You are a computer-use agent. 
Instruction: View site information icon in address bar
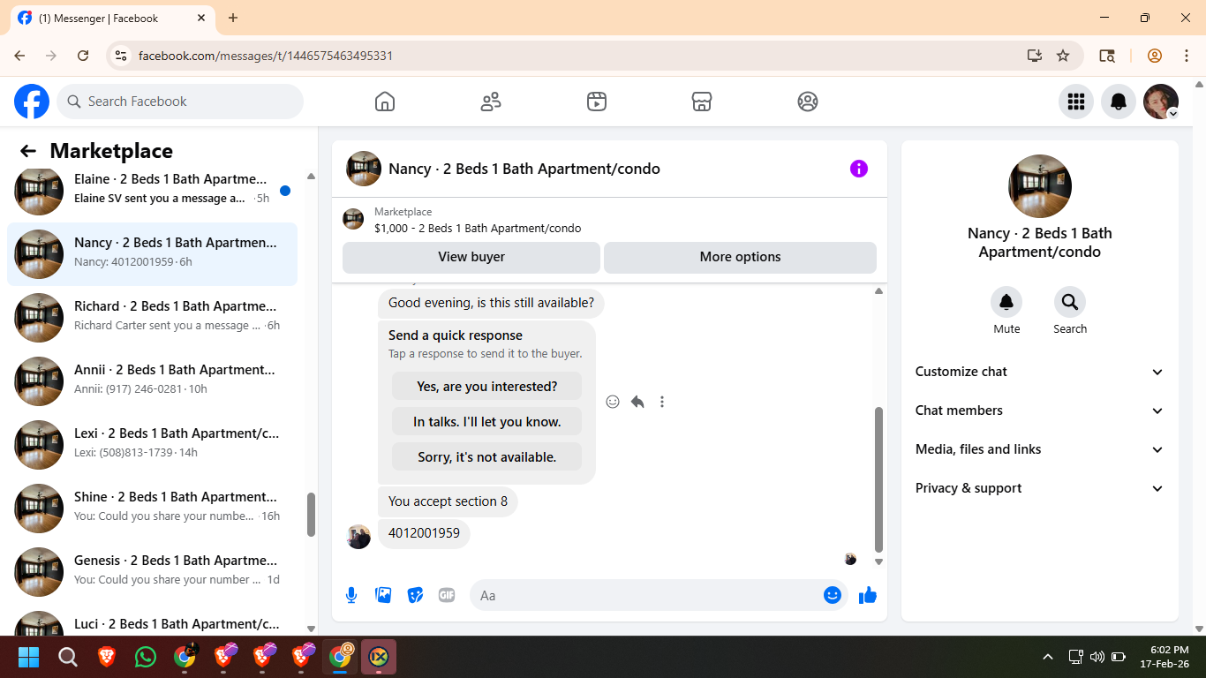click(x=121, y=56)
